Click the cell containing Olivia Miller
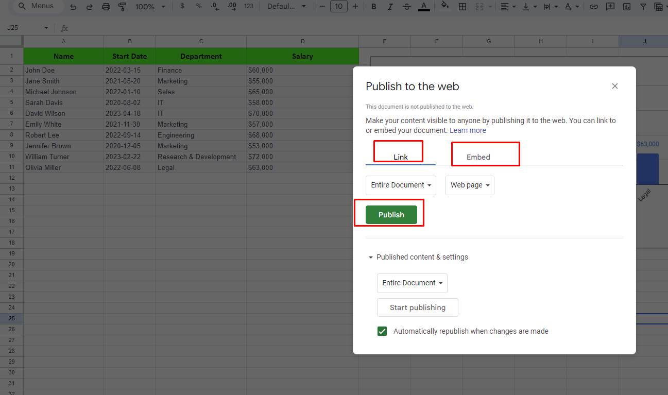Viewport: 668px width, 395px height. pyautogui.click(x=64, y=167)
